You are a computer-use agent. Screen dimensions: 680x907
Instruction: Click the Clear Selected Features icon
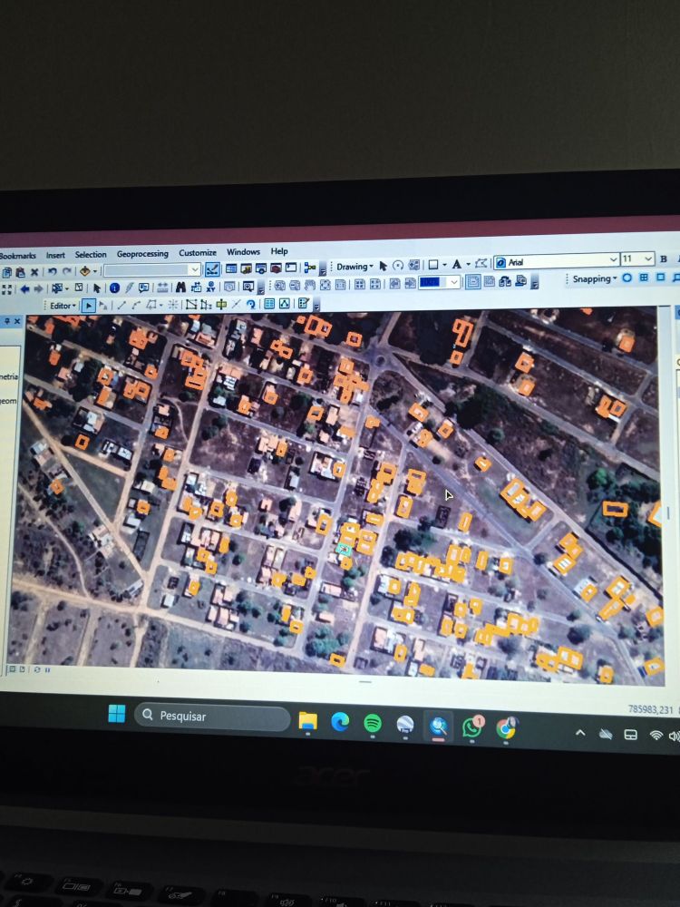click(79, 288)
